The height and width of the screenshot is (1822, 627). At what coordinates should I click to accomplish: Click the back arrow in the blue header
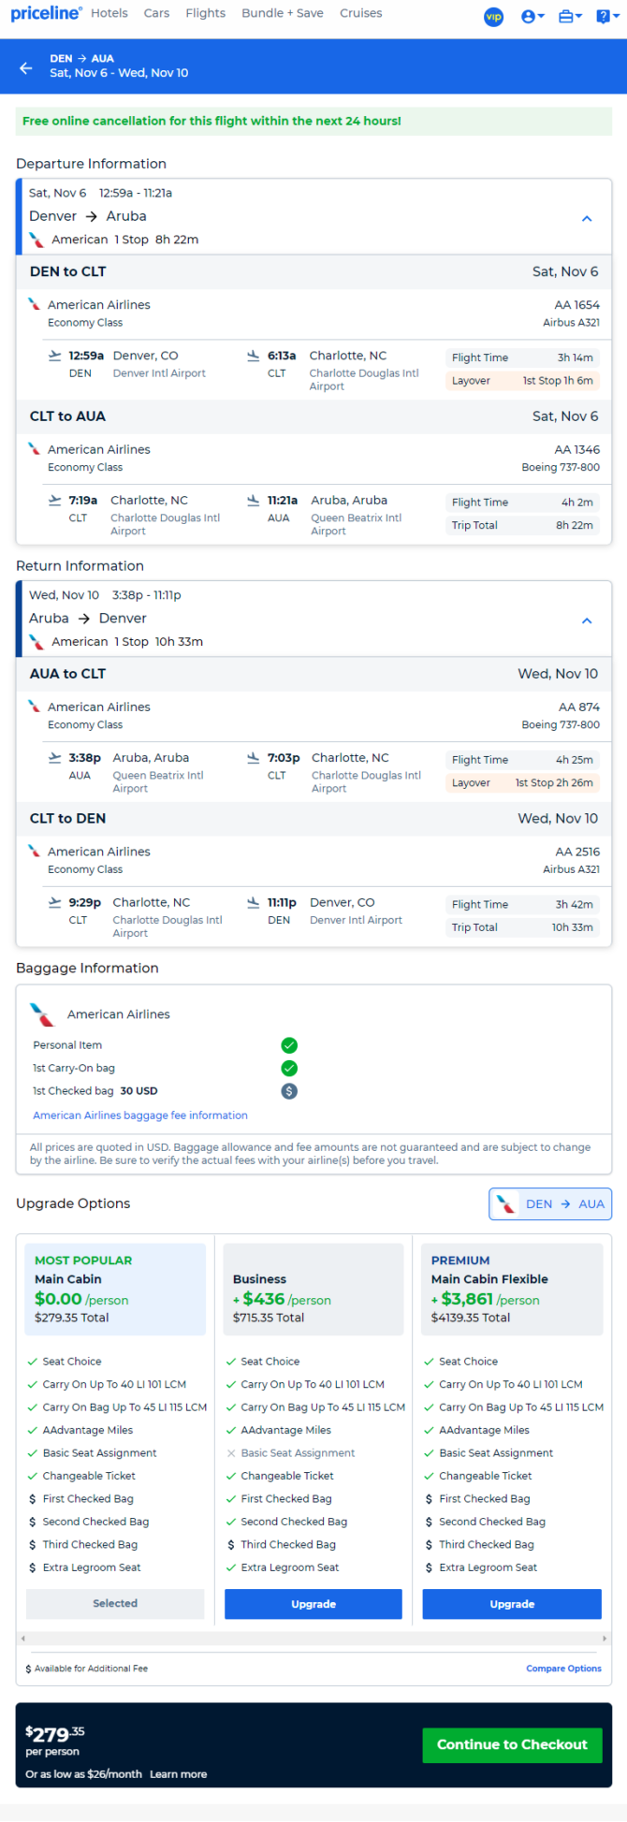tap(26, 67)
